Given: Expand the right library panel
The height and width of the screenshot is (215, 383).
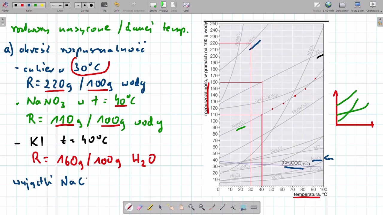Looking at the screenshot, I should 380,21.
